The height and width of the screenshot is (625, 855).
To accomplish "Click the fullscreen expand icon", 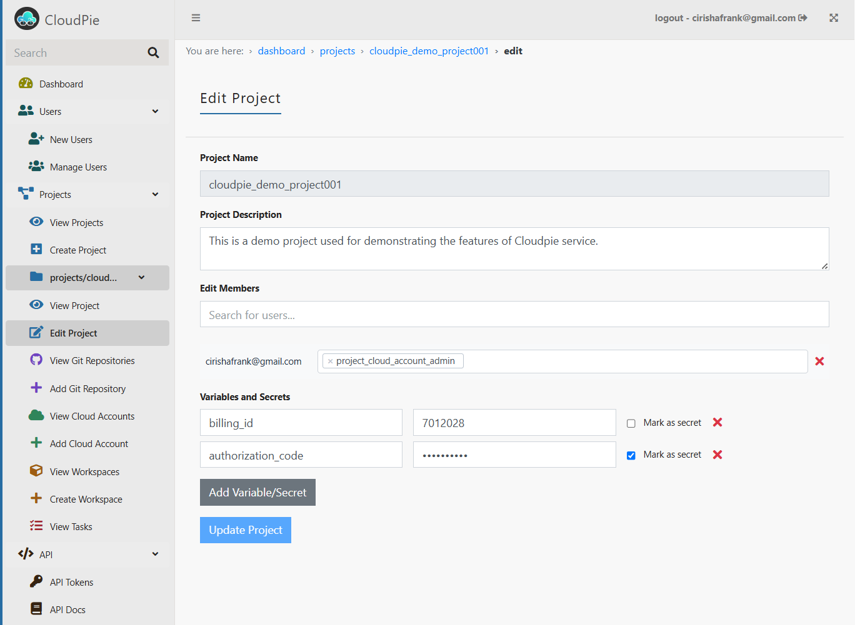I will 834,17.
